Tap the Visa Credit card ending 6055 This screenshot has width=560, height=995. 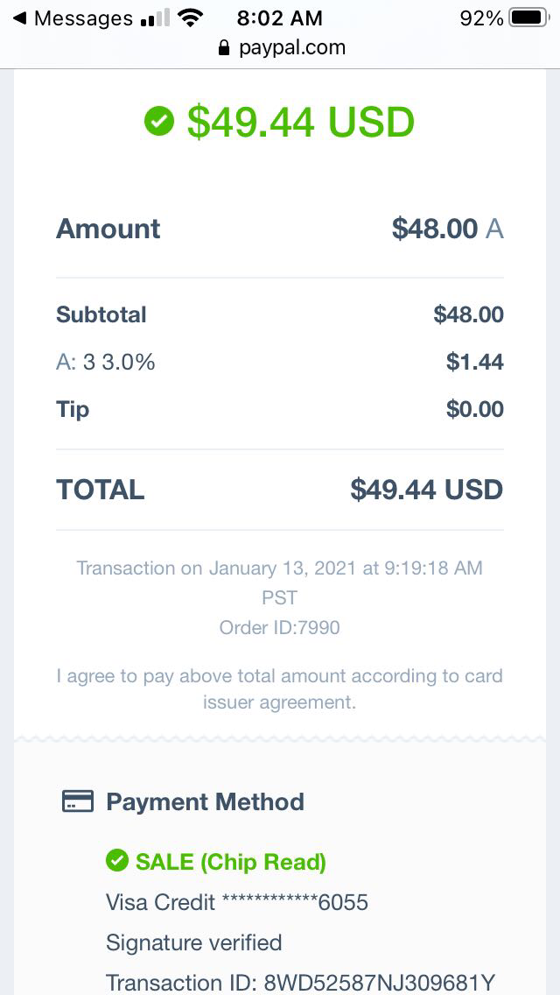coord(237,902)
